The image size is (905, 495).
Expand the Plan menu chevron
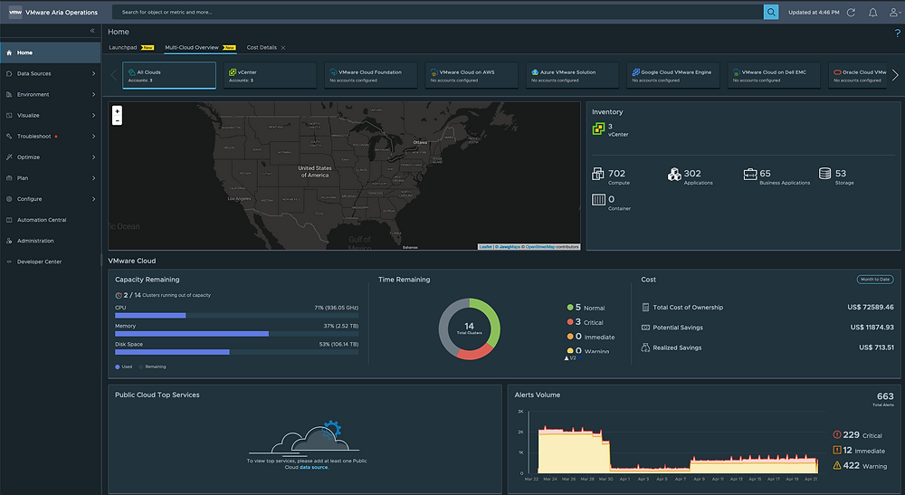pyautogui.click(x=93, y=177)
